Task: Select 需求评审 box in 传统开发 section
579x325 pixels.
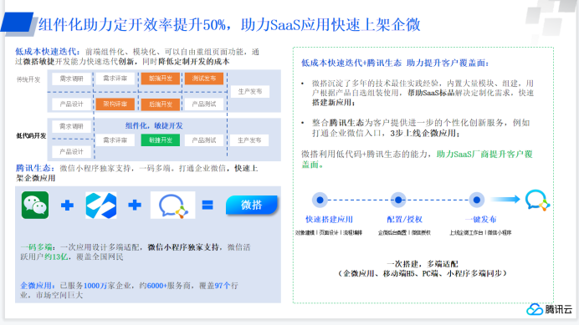Action: click(x=115, y=79)
